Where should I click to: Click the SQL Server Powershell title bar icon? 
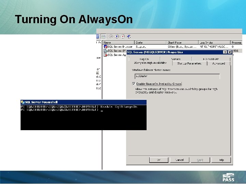[x=23, y=102]
